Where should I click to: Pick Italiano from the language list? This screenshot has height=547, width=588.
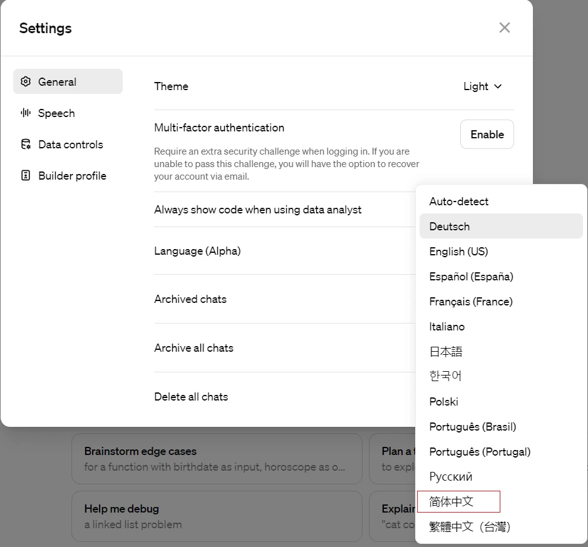click(500, 327)
